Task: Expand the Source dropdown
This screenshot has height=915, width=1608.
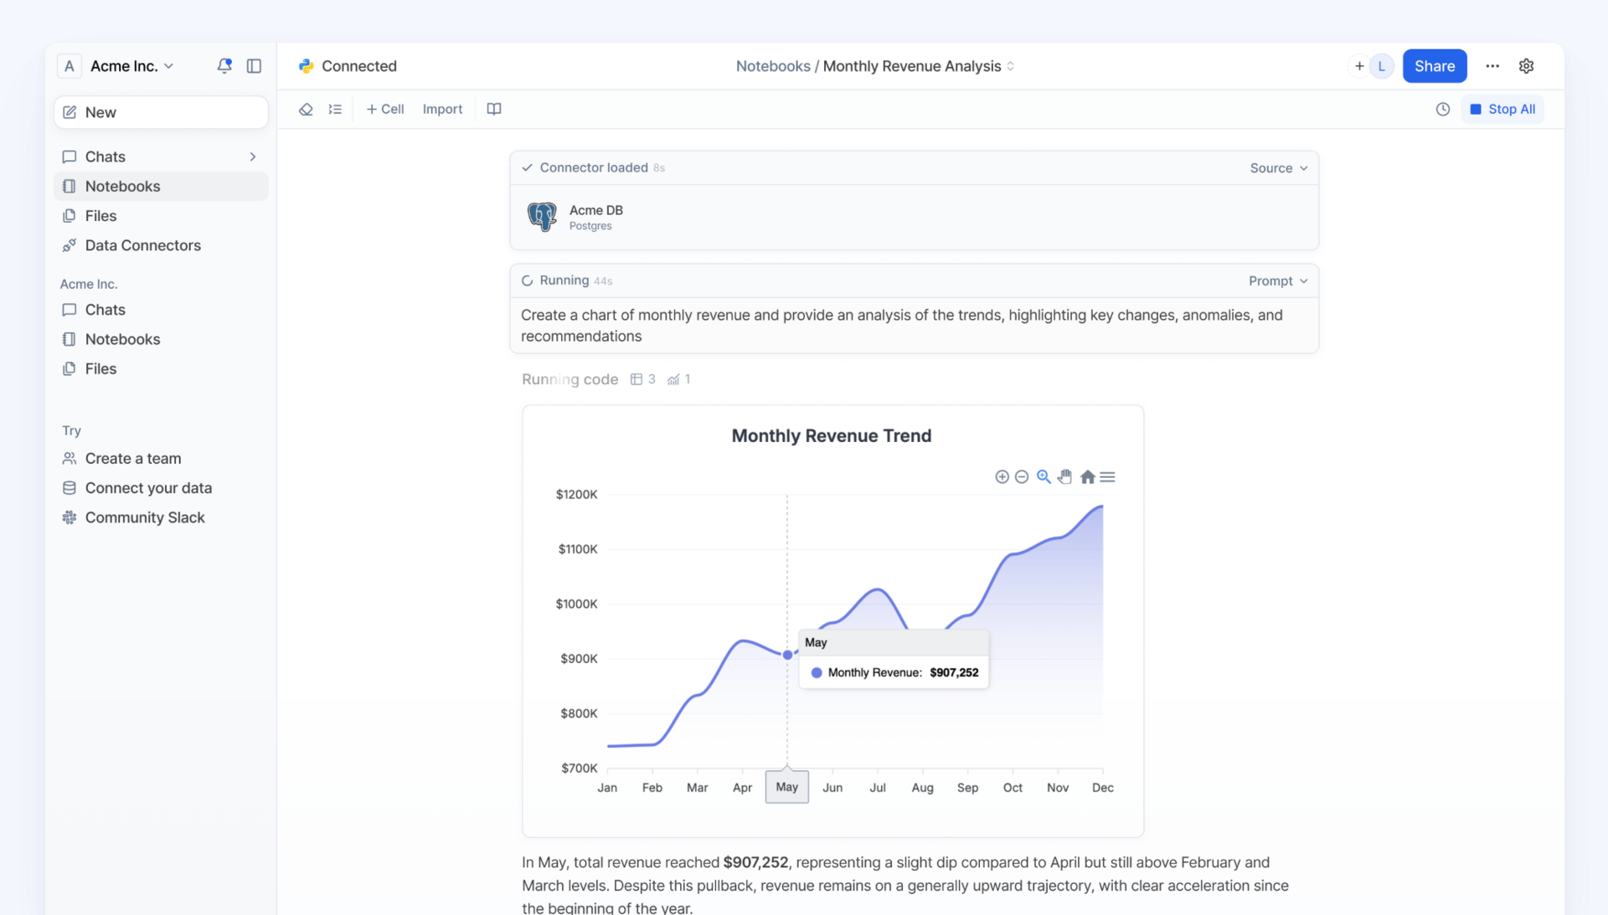Action: click(1278, 168)
